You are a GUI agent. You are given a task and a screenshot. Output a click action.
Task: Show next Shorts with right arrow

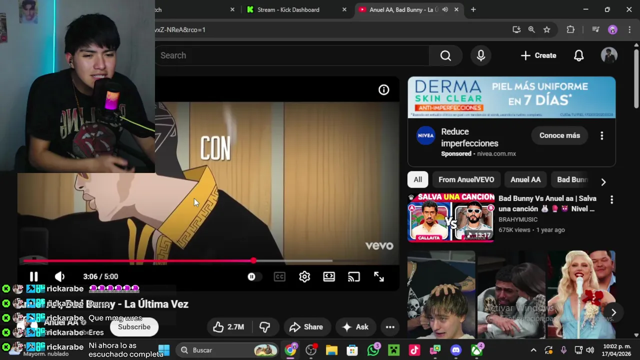pos(613,312)
